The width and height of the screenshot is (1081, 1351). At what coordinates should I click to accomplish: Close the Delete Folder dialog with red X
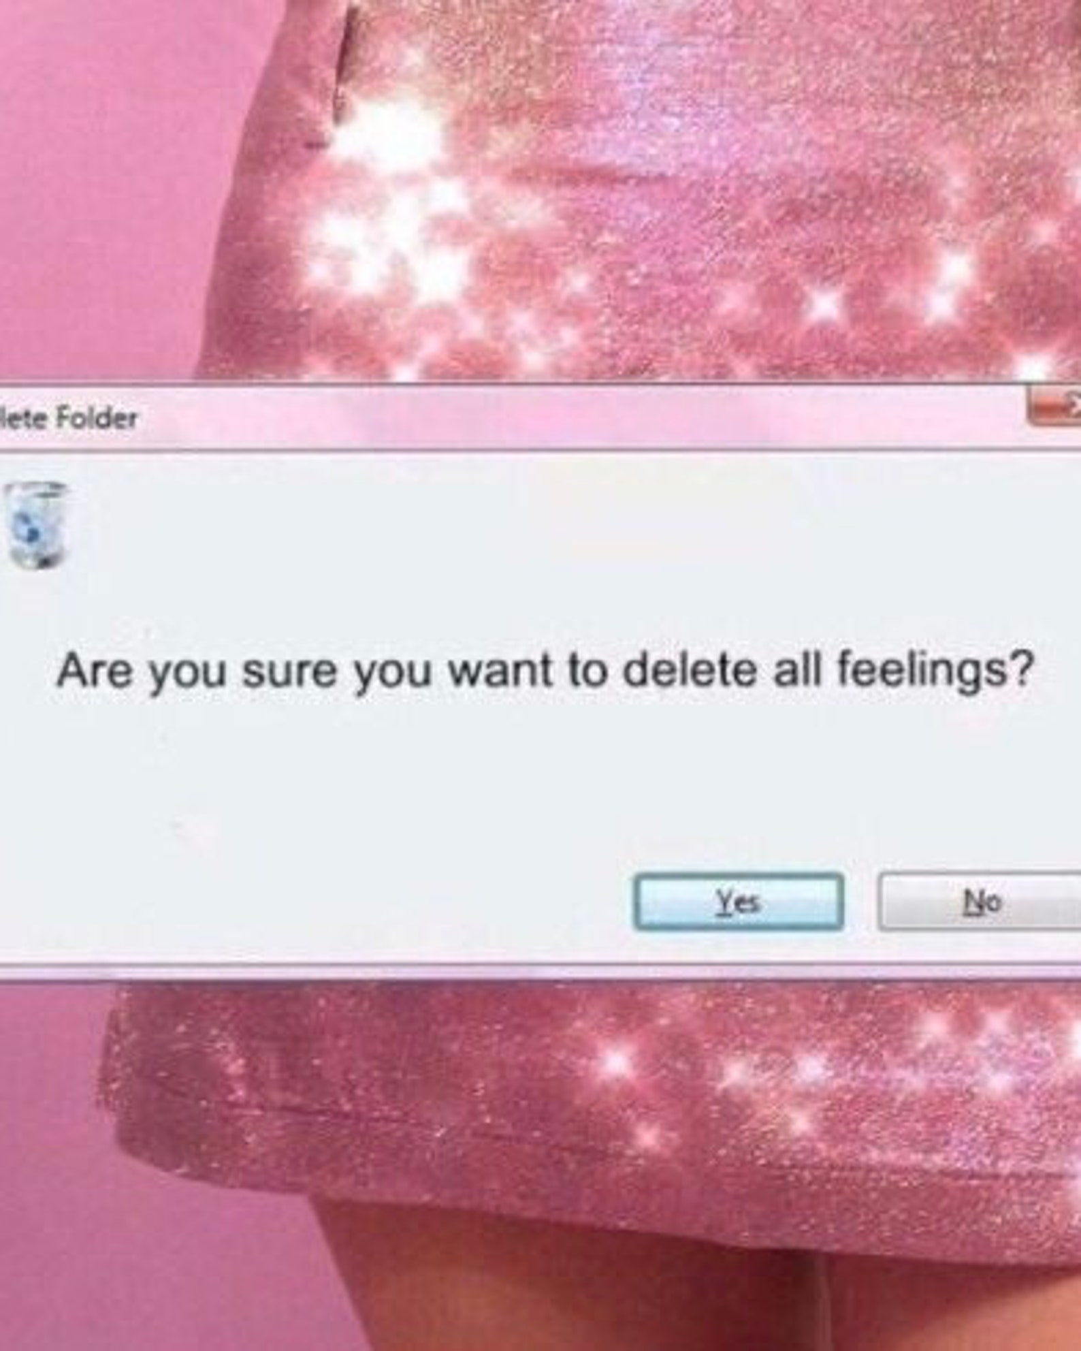(1054, 410)
